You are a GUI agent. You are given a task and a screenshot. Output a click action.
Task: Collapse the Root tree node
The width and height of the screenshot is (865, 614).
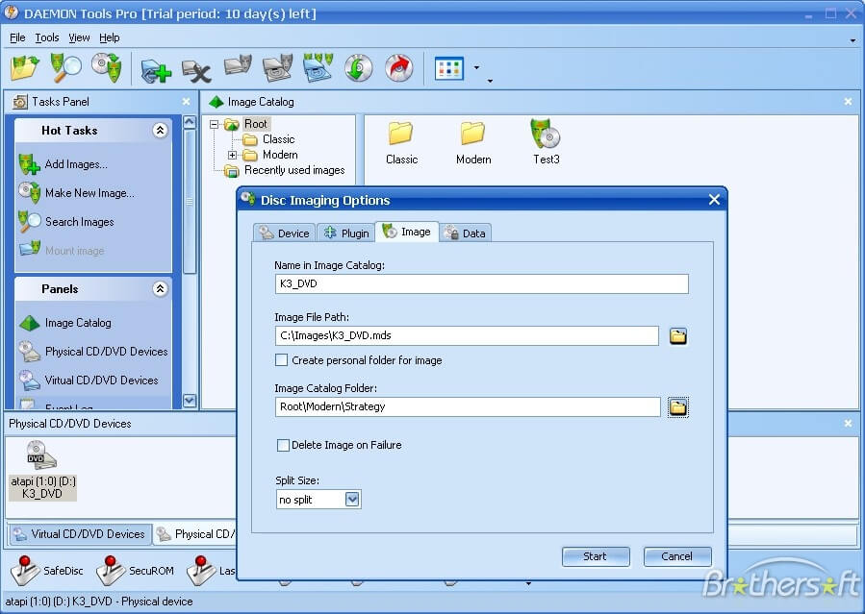pyautogui.click(x=214, y=125)
